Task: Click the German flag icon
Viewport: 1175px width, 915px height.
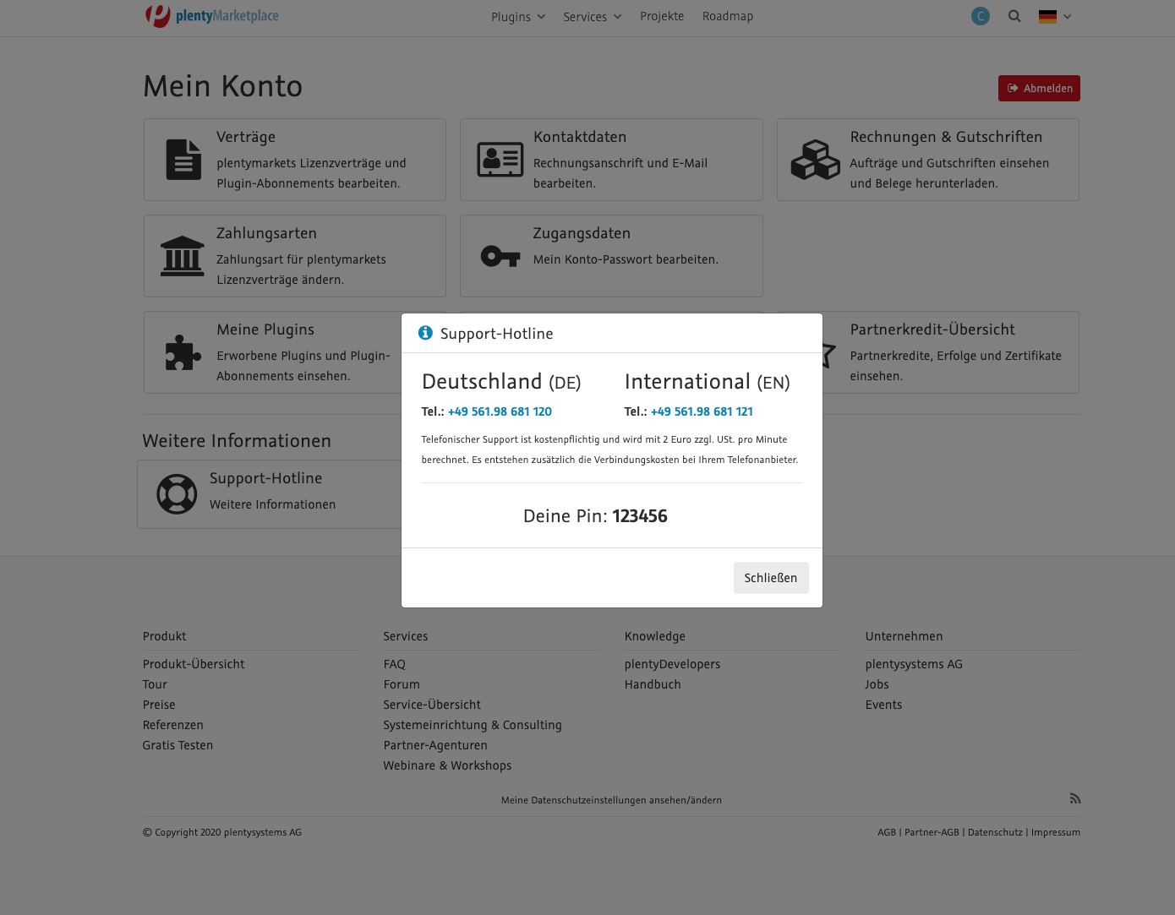Action: tap(1047, 16)
